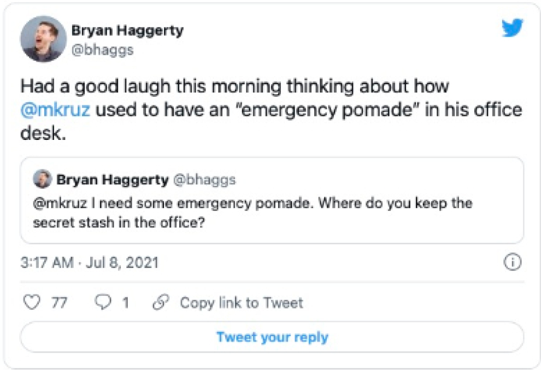This screenshot has width=541, height=370.
Task: Click the chain link icon
Action: (x=160, y=302)
